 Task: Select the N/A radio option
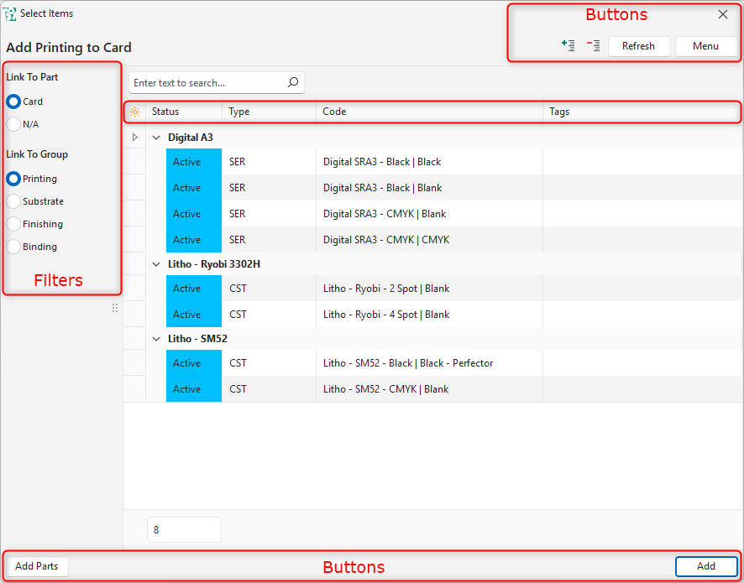click(14, 124)
